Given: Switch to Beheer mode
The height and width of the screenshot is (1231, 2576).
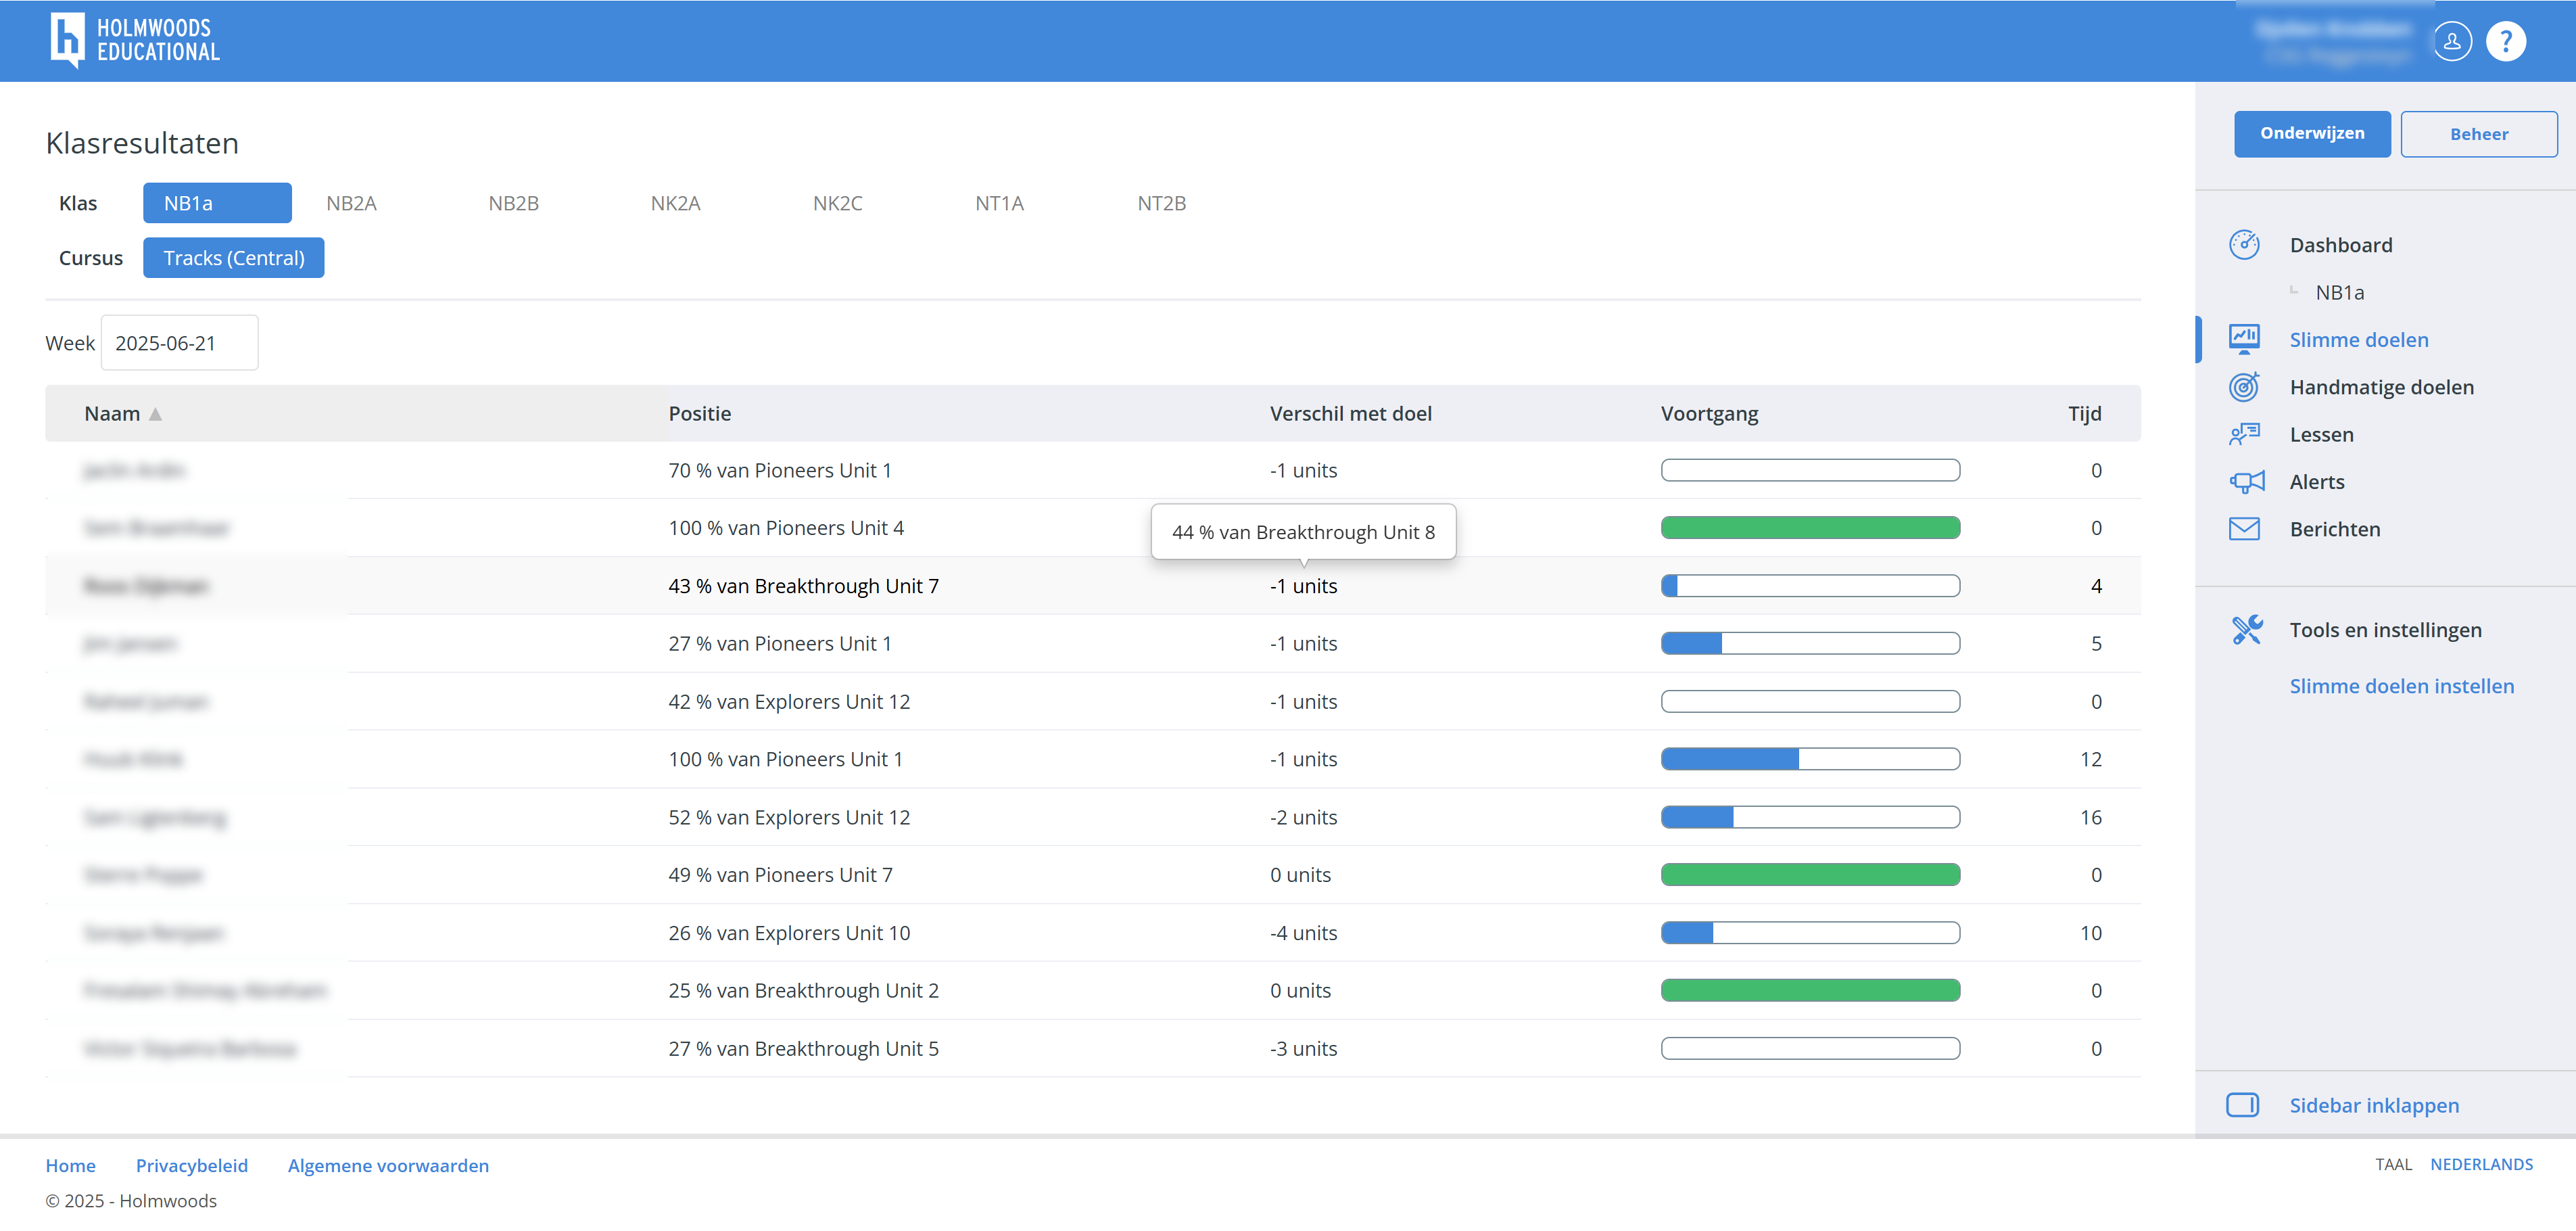Looking at the screenshot, I should [2478, 134].
